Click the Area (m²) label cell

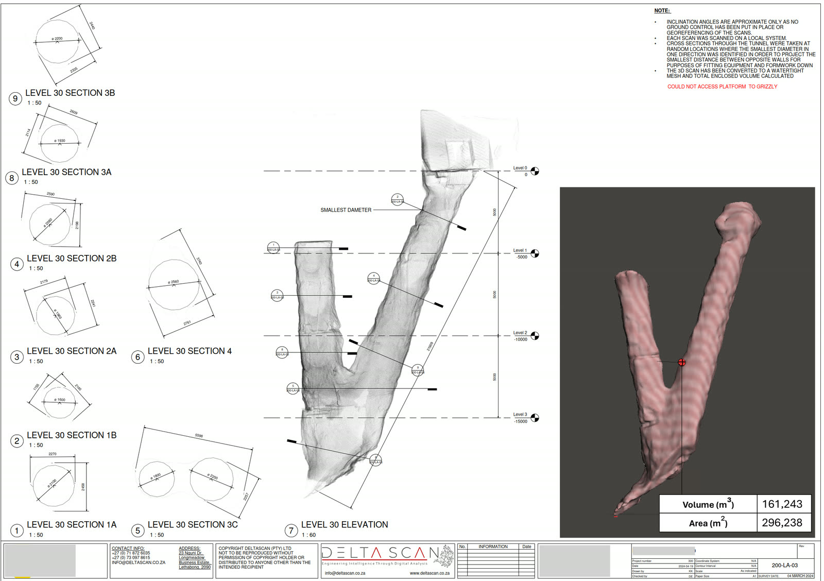pyautogui.click(x=708, y=523)
